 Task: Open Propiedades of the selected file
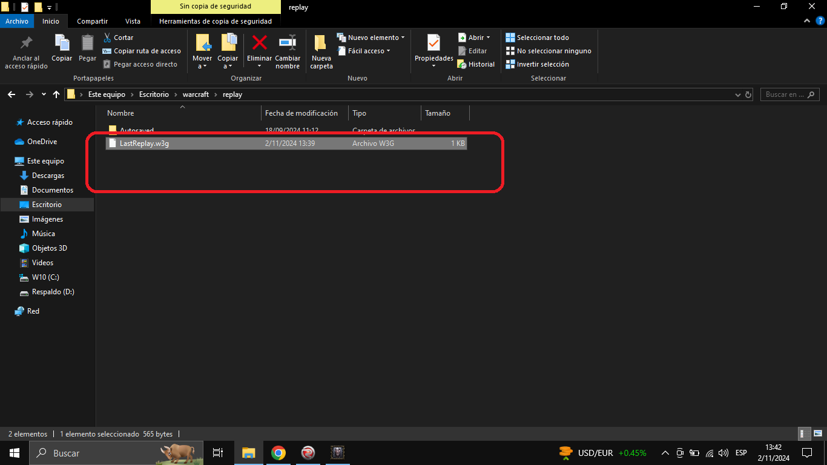pos(434,51)
